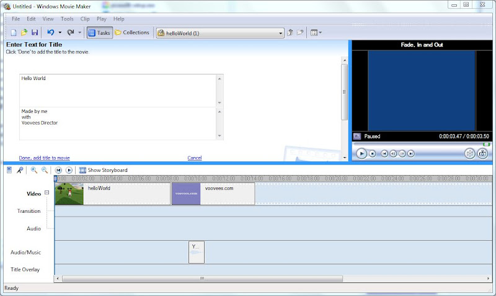Image resolution: width=496 pixels, height=296 pixels.
Task: Play the timeline
Action: (x=69, y=170)
